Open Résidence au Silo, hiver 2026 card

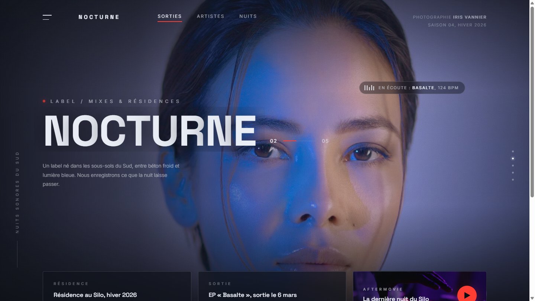coord(117,286)
